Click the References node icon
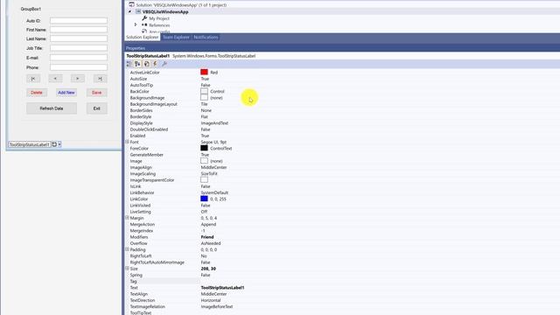Viewport: 560px width, 315px height. (144, 25)
